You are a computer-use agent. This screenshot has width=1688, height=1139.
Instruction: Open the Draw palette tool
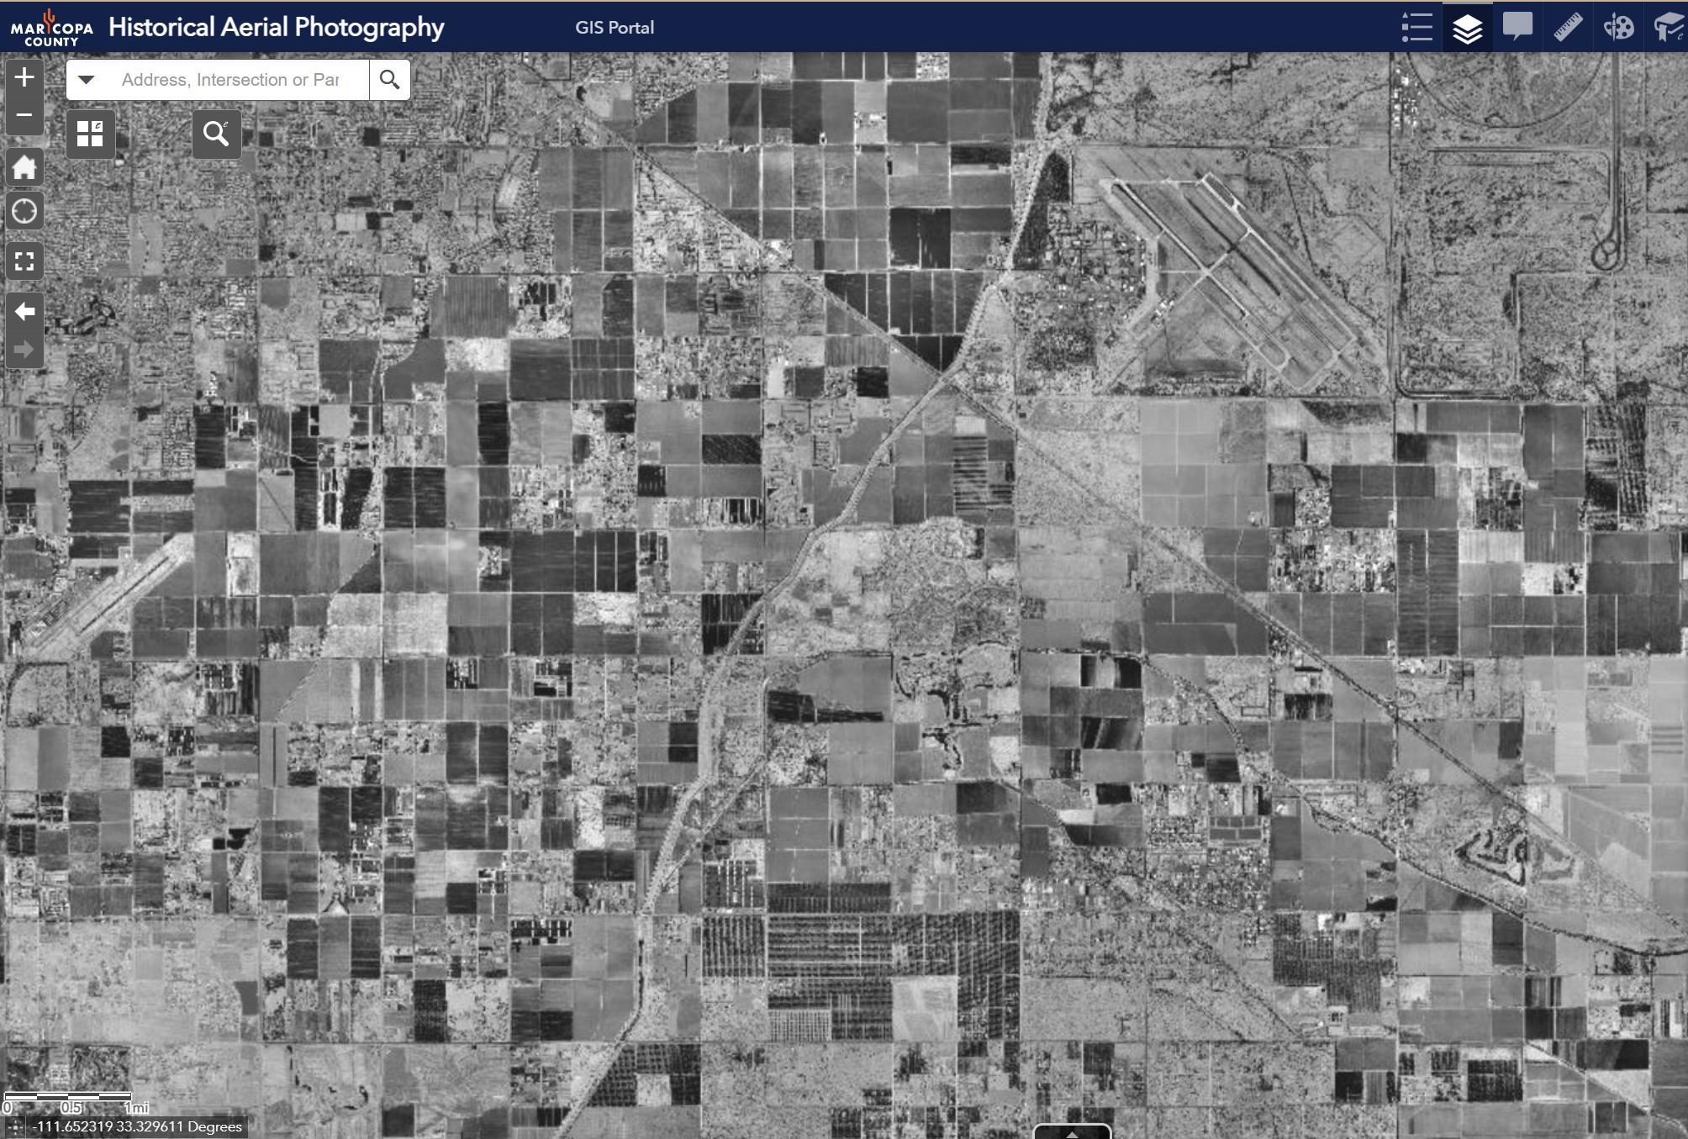click(x=1618, y=27)
